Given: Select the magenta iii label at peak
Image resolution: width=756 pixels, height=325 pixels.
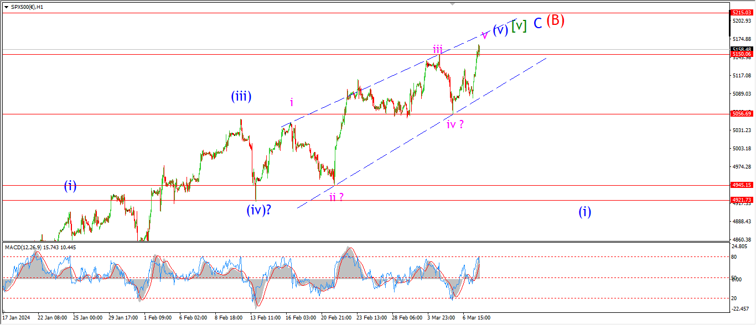Looking at the screenshot, I should coord(438,49).
